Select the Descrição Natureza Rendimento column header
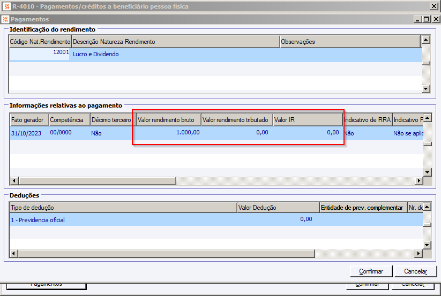This screenshot has width=441, height=296. [176, 42]
